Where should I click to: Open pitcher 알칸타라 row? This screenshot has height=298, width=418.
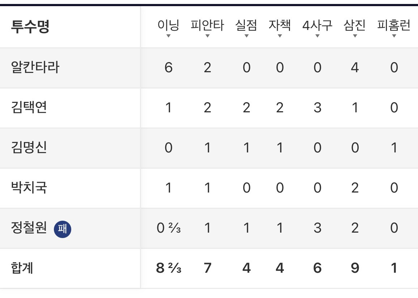(209, 68)
